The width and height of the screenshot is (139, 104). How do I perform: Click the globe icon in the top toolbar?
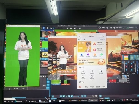[x=47, y=28]
